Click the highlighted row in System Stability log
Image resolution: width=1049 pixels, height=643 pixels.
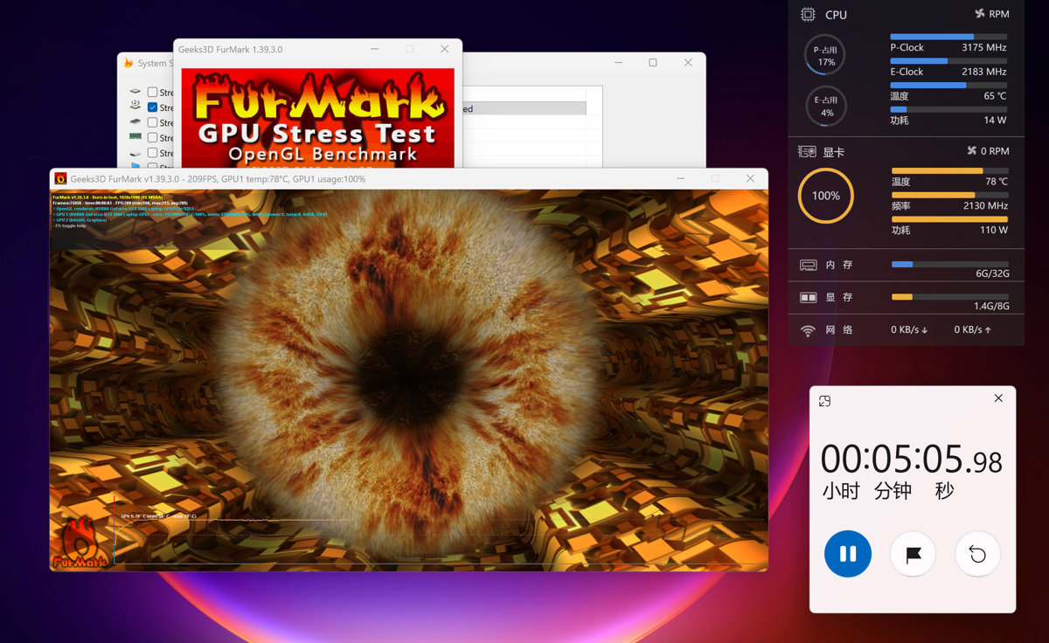point(524,108)
